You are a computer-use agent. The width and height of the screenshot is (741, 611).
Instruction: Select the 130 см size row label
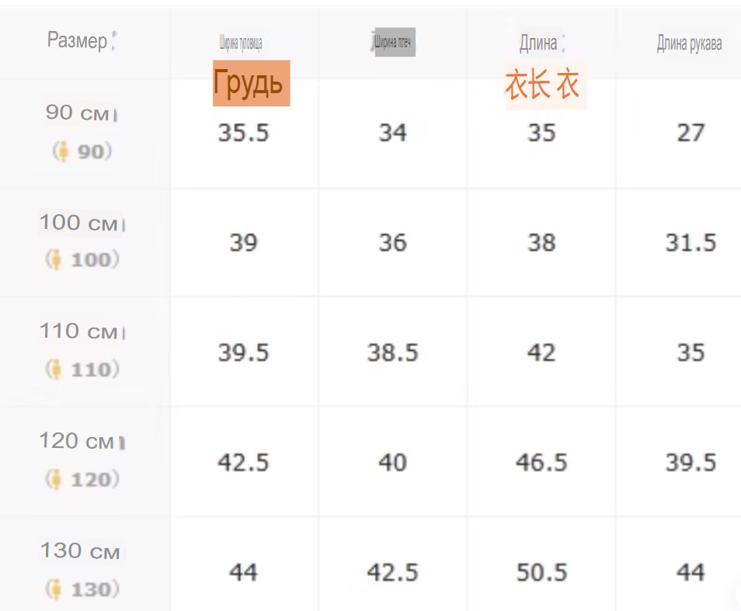tap(80, 550)
